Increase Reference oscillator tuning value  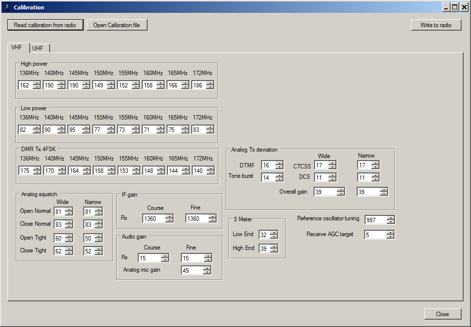tap(390, 218)
